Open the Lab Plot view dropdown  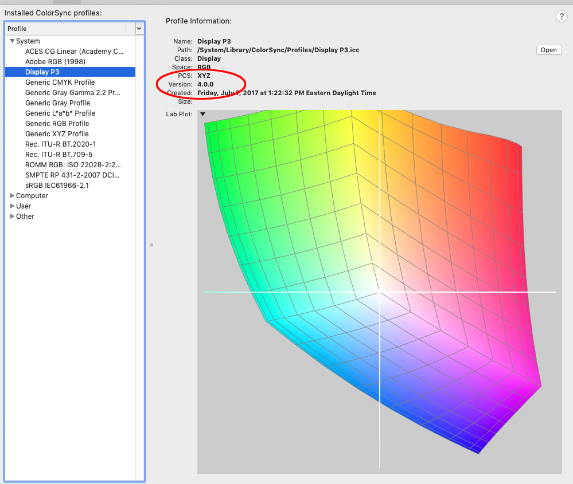tap(202, 114)
